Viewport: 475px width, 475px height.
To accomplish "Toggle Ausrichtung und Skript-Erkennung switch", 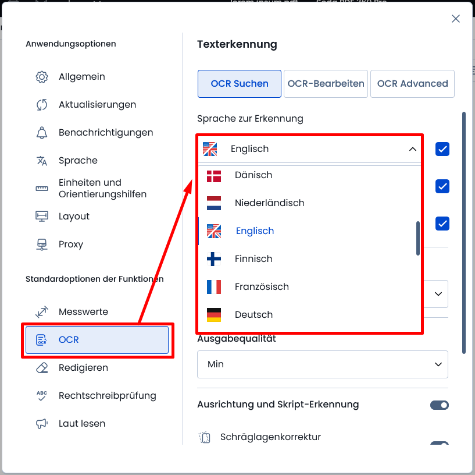I will [440, 405].
